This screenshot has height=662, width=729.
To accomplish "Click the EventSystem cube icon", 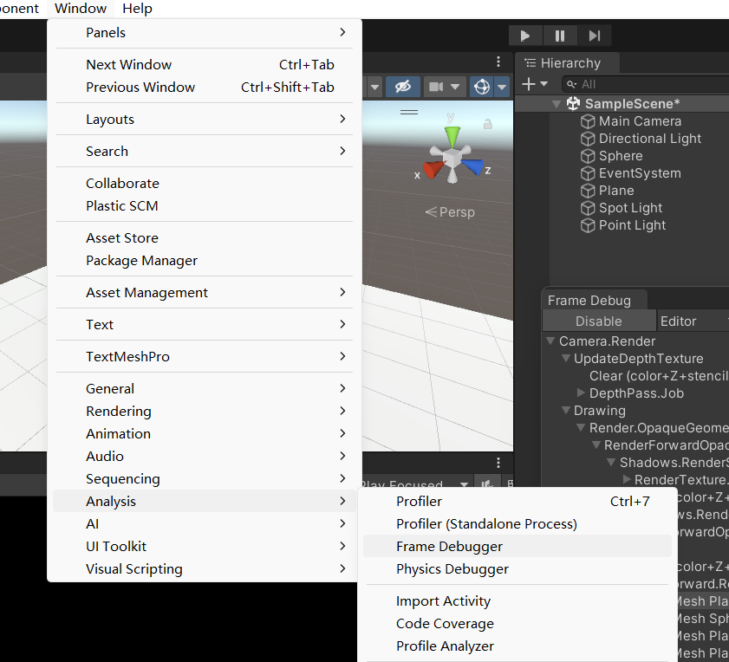I will click(x=588, y=173).
